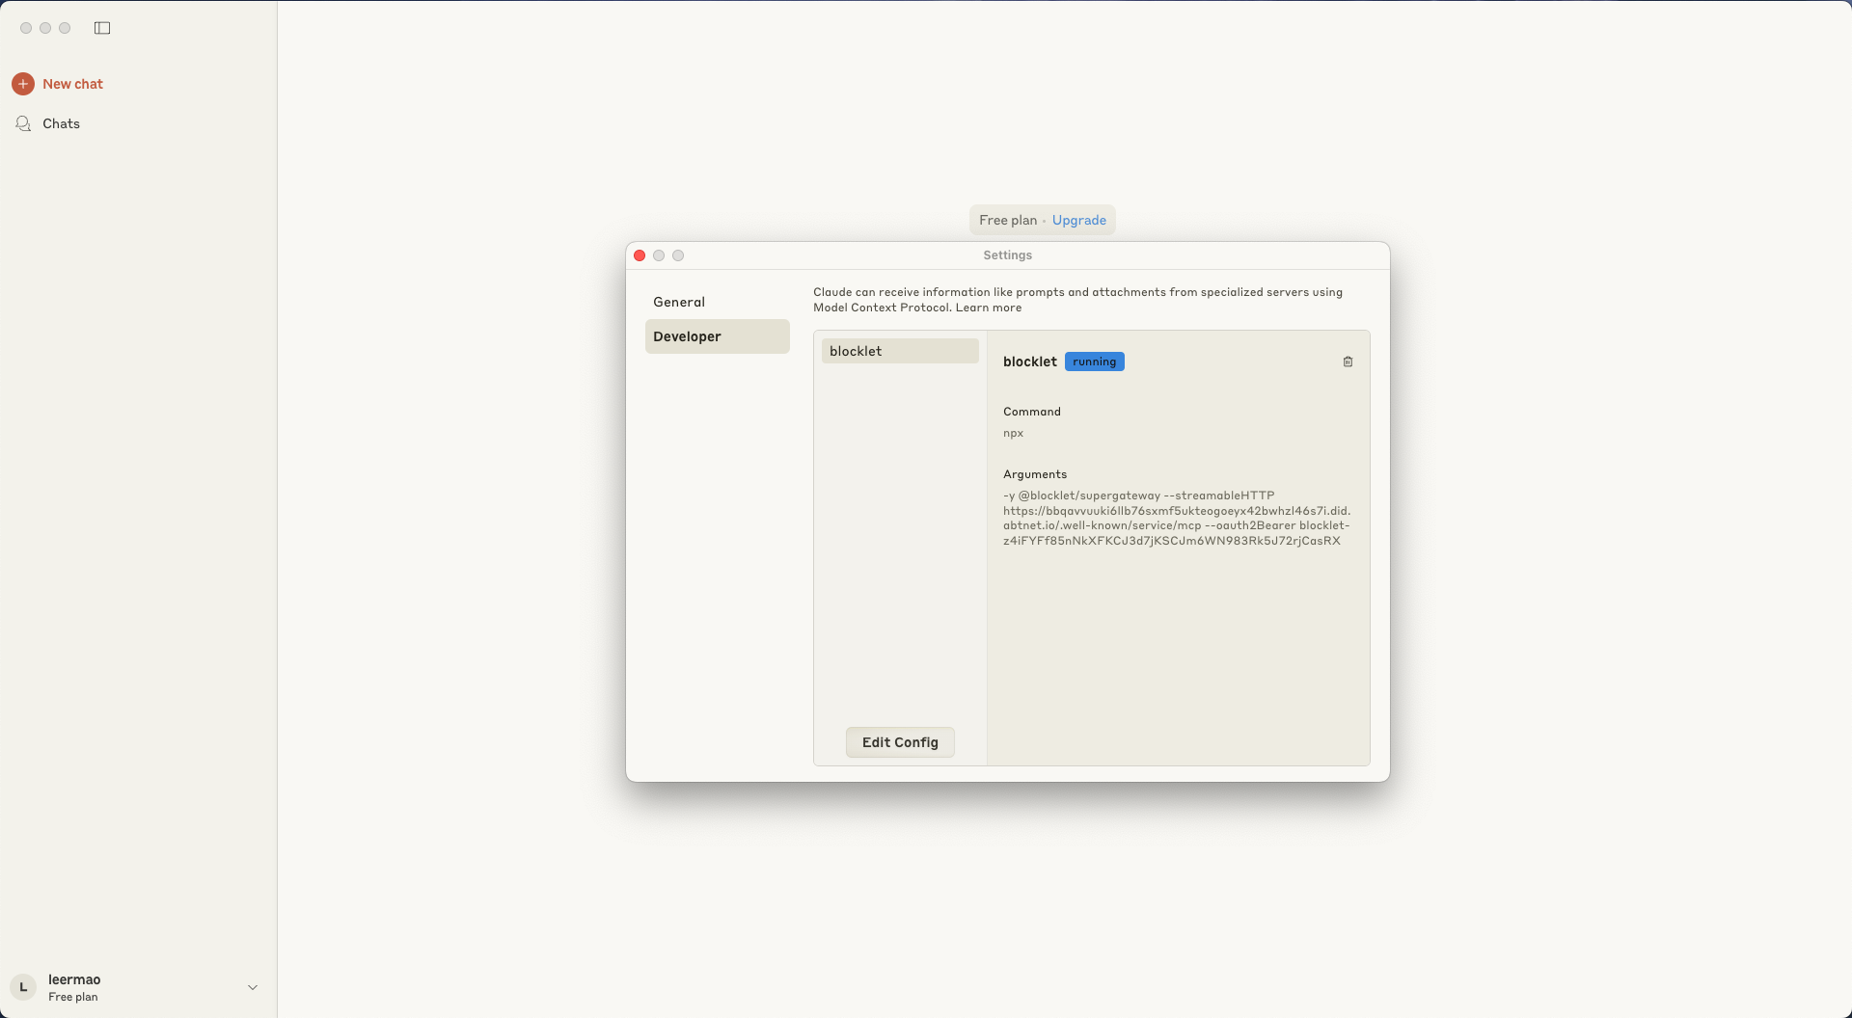Image resolution: width=1852 pixels, height=1018 pixels.
Task: Click the blue running status badge
Action: [1094, 362]
